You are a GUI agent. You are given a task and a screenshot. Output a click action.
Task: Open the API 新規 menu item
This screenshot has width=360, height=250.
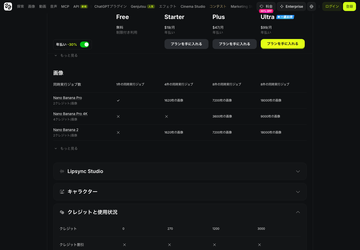tap(80, 6)
